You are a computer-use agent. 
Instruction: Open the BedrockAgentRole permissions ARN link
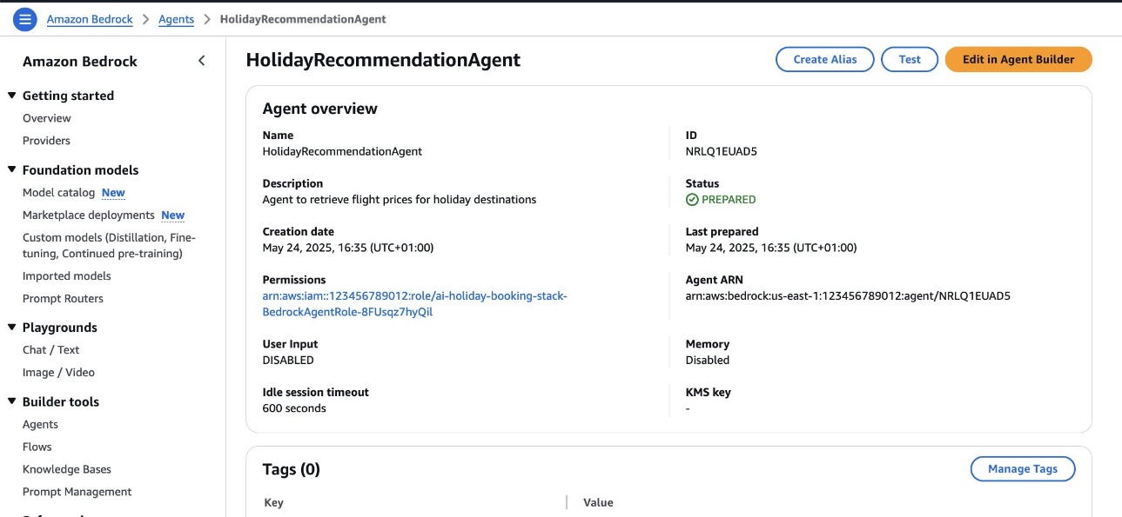414,304
